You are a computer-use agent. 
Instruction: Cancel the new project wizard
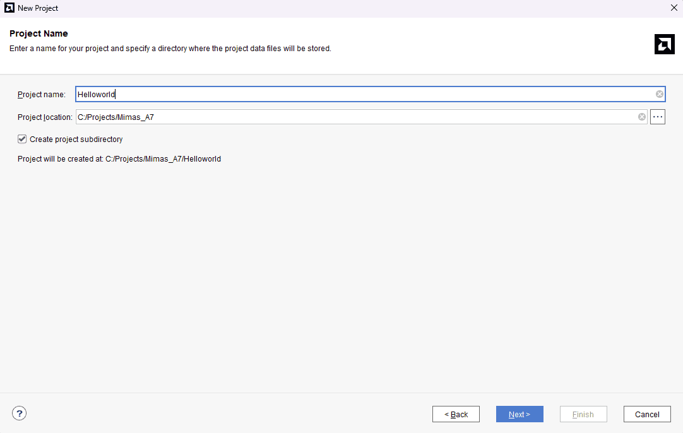646,414
